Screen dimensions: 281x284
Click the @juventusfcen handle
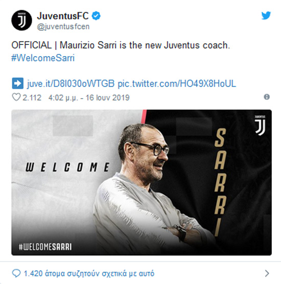point(63,27)
